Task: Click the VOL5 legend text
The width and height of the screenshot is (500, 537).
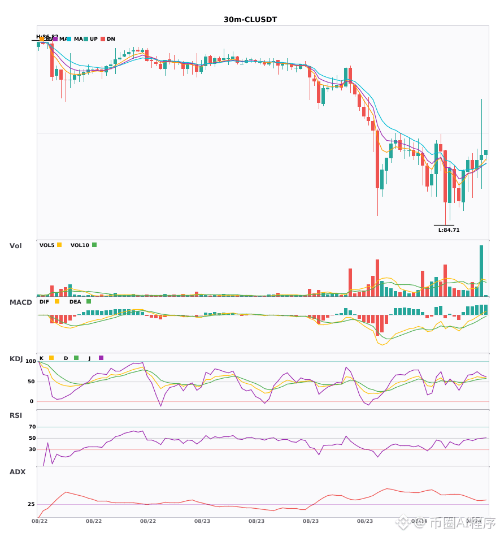Action: pos(47,245)
